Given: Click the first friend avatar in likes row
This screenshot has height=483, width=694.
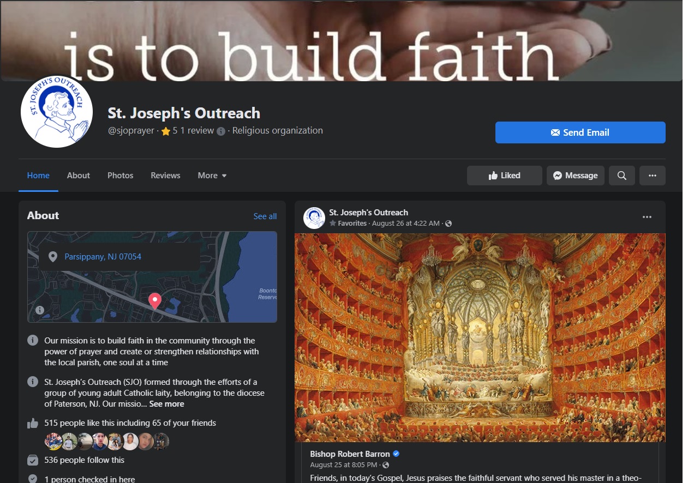Looking at the screenshot, I should tap(53, 442).
